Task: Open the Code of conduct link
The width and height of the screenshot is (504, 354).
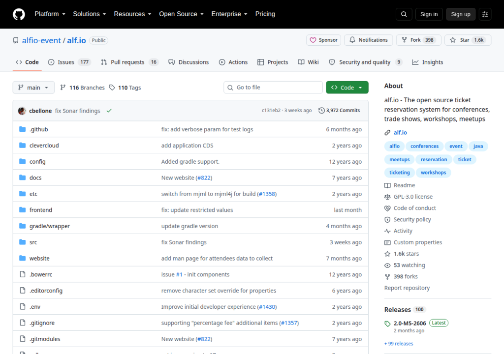Action: pos(410,208)
